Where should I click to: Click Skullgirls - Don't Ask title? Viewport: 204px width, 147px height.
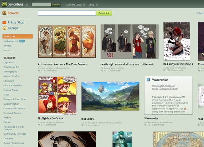[51, 118]
